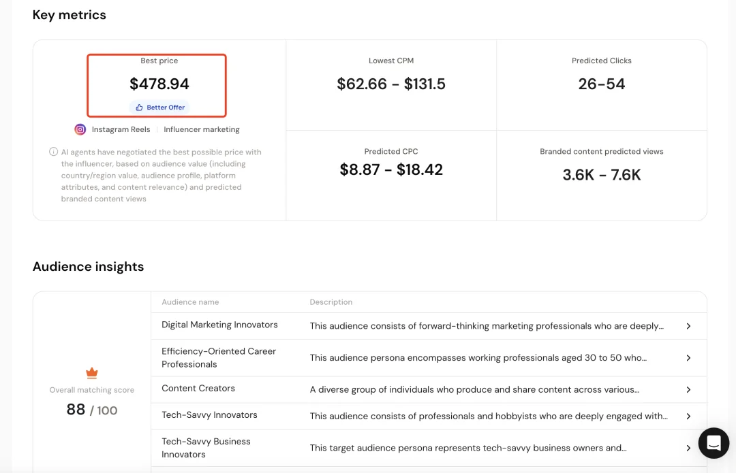Click the Description column header
The height and width of the screenshot is (473, 736).
coord(331,302)
